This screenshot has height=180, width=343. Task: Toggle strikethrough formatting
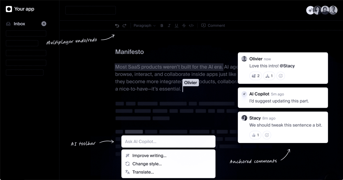pyautogui.click(x=184, y=26)
